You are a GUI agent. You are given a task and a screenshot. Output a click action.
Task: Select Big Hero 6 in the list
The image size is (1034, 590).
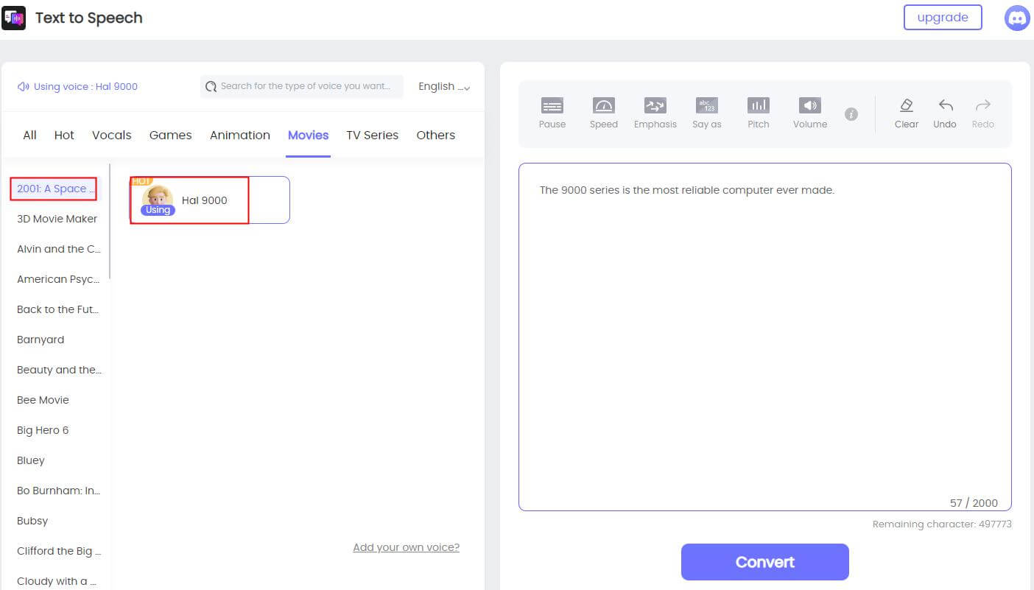(43, 430)
